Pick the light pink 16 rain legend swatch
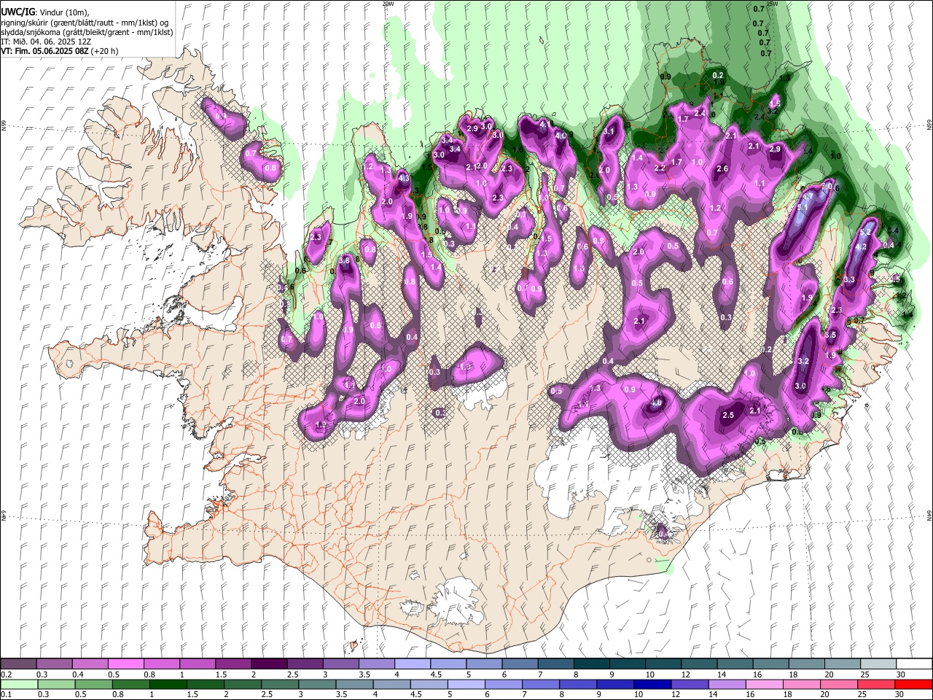The width and height of the screenshot is (933, 700). 764,684
